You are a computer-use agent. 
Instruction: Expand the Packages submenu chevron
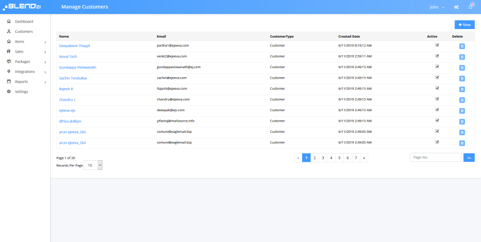[x=45, y=62]
